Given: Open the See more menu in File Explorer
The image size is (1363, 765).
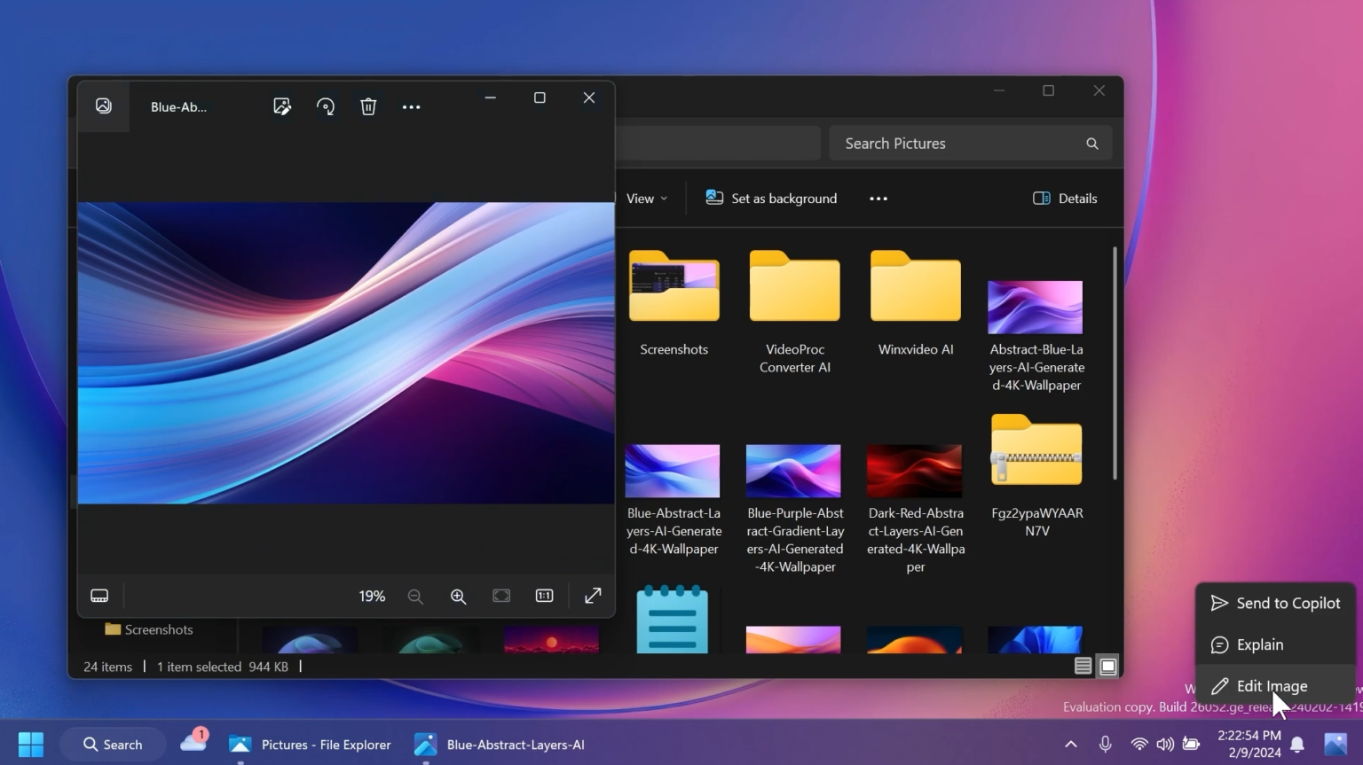Looking at the screenshot, I should [878, 198].
